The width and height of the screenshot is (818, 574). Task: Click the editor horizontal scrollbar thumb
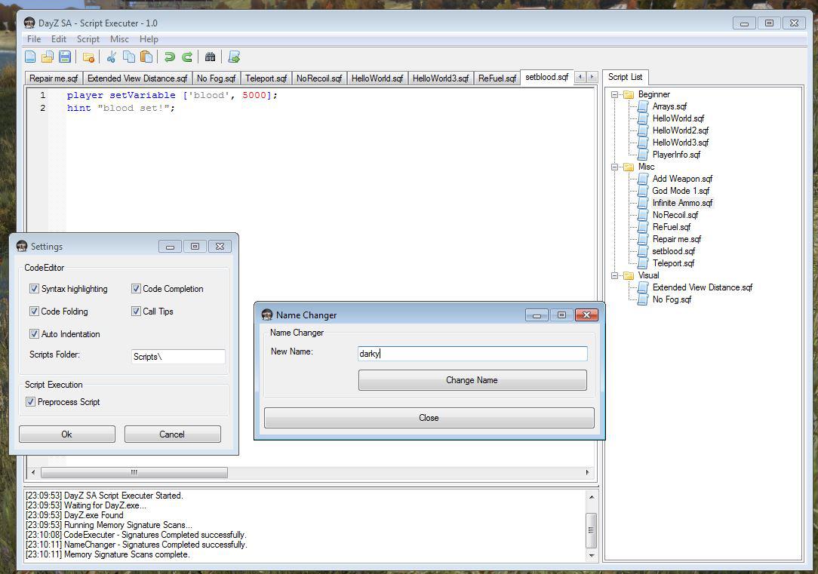134,473
